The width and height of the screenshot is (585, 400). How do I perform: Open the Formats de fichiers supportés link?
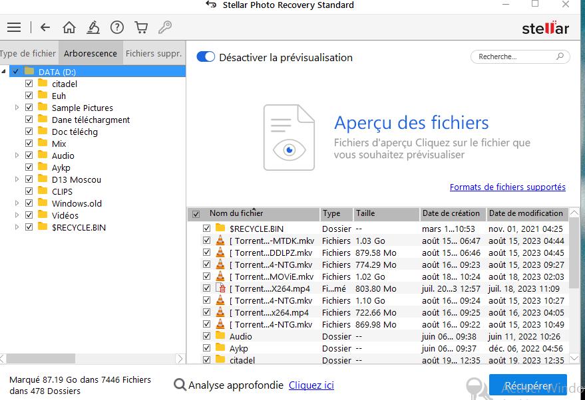point(507,187)
